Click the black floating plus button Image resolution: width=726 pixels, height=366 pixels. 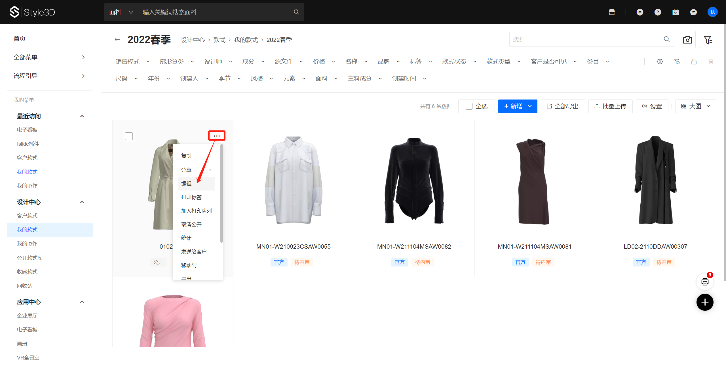(705, 302)
